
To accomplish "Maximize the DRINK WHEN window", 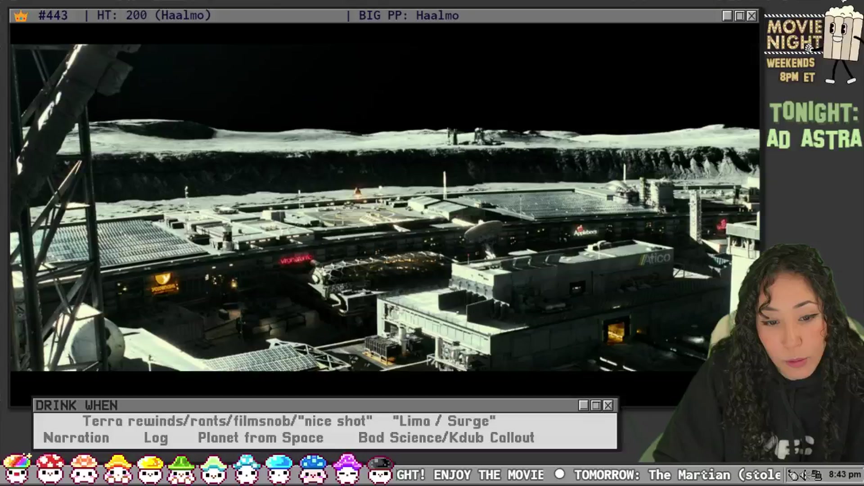I will point(596,405).
